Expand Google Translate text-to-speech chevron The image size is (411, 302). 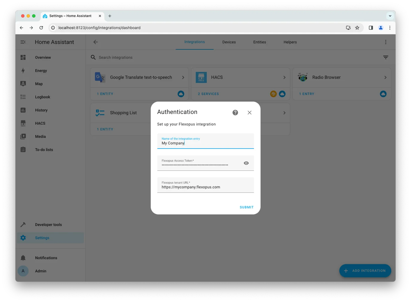point(183,77)
